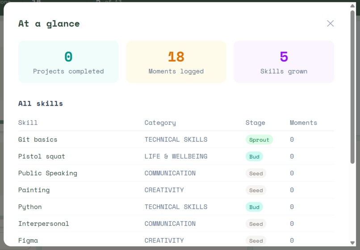Click the All skills heading
360x250 pixels.
(41, 103)
